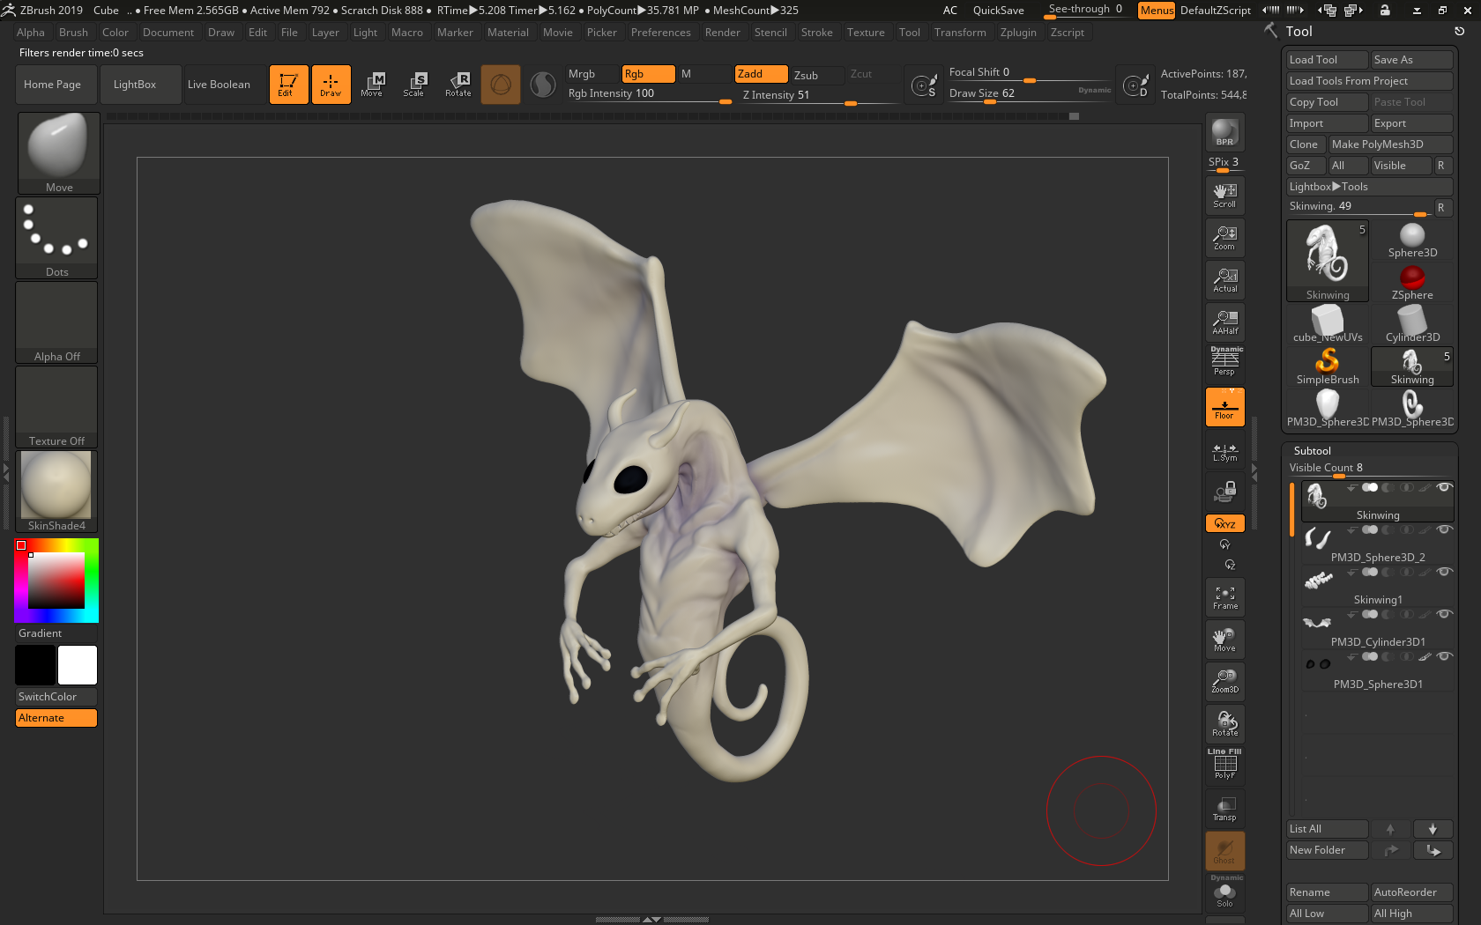Click the Make PolyMesh3D button
Image resolution: width=1481 pixels, height=925 pixels.
[x=1389, y=144]
